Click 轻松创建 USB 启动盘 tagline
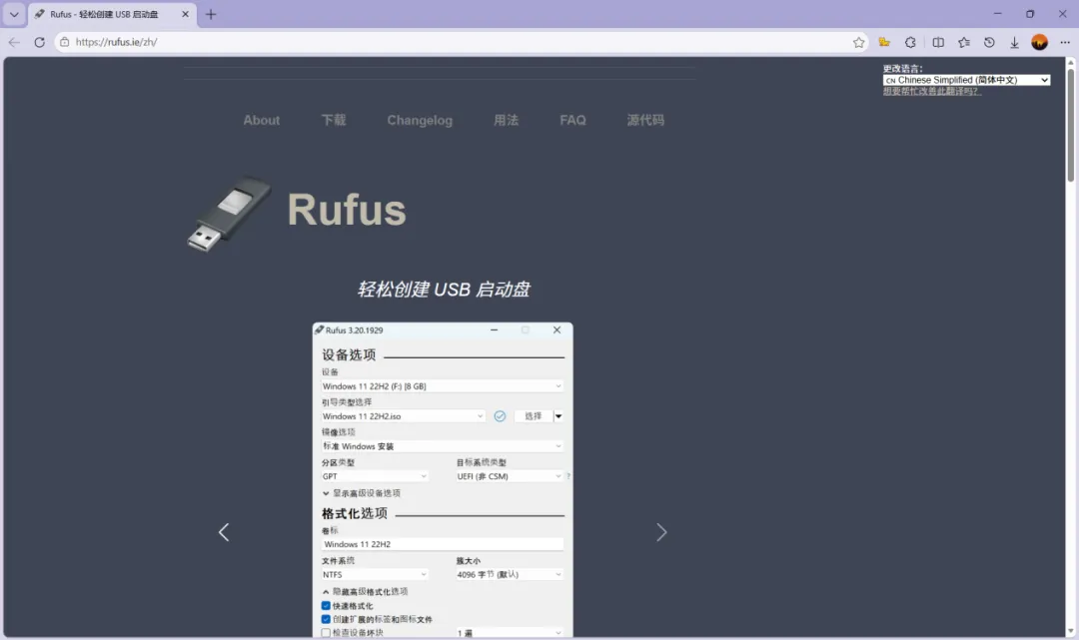1079x640 pixels. [x=444, y=290]
